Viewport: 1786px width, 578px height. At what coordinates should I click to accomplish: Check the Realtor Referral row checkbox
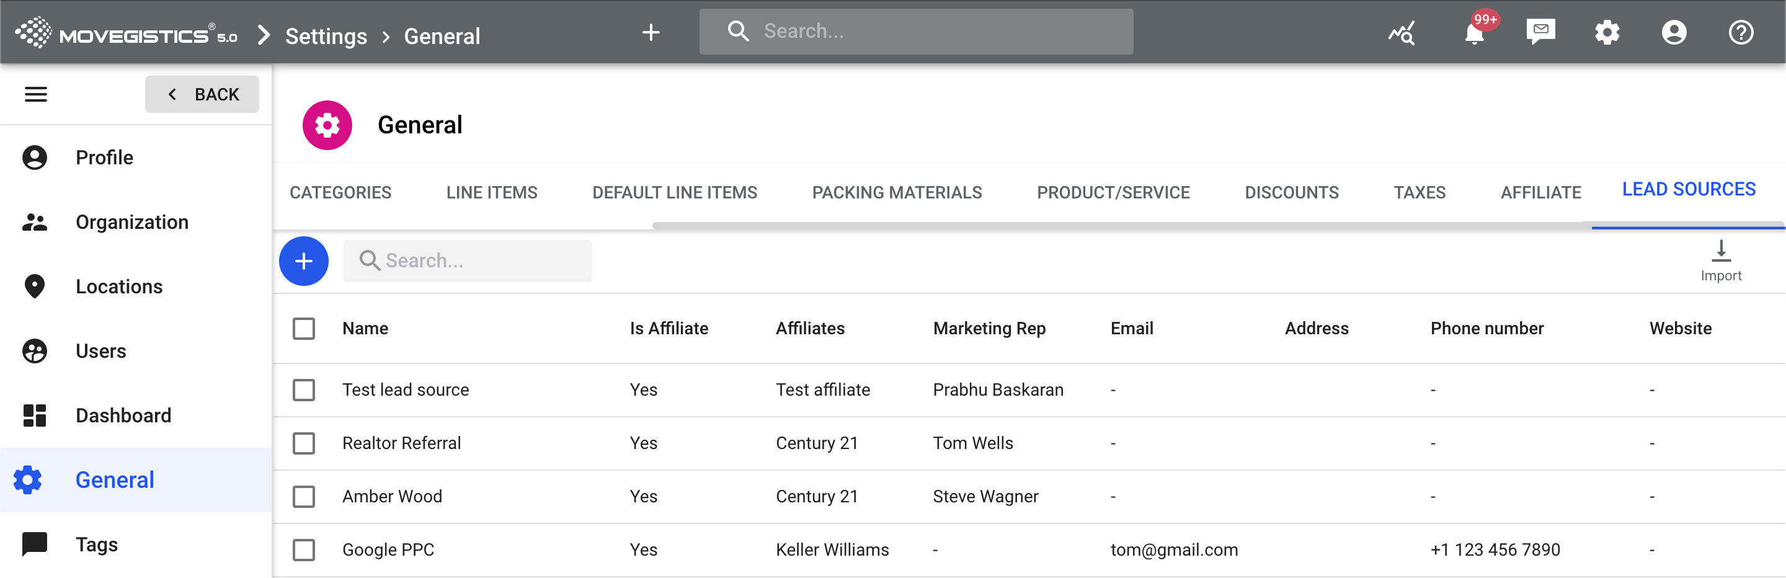click(x=304, y=443)
